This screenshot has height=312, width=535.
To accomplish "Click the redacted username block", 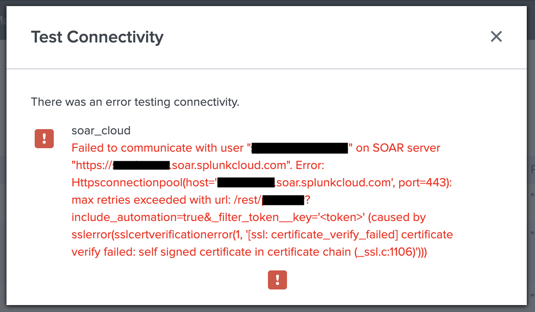I will coord(300,148).
